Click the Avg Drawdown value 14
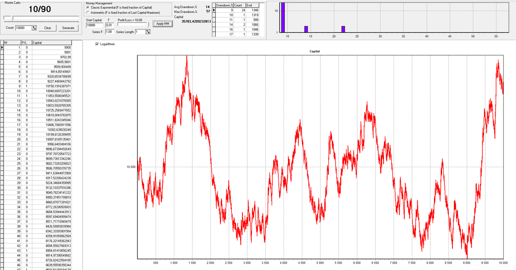 [208, 7]
